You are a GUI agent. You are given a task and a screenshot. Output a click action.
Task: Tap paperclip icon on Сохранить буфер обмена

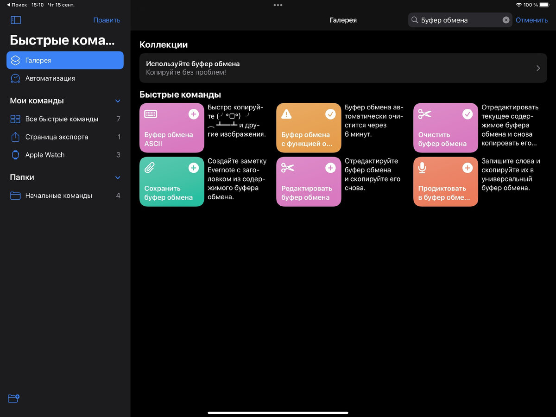click(149, 168)
